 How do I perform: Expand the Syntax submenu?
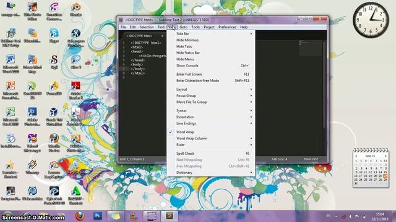pos(210,111)
